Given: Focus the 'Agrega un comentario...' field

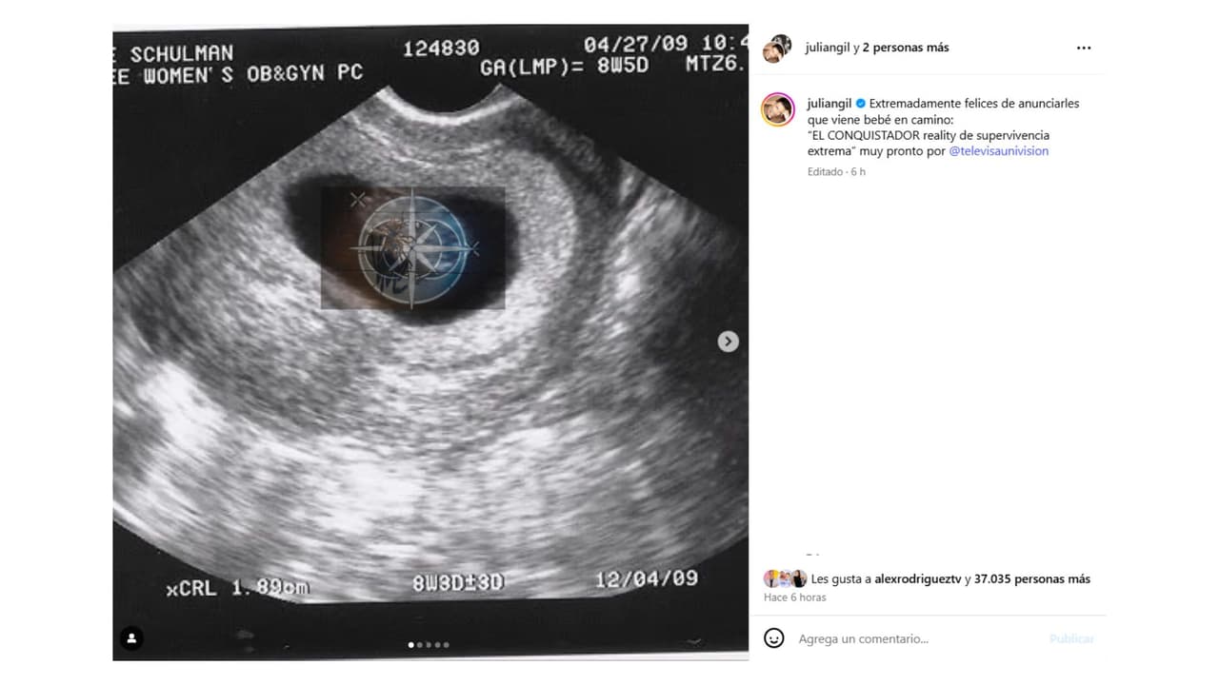Looking at the screenshot, I should [x=914, y=638].
